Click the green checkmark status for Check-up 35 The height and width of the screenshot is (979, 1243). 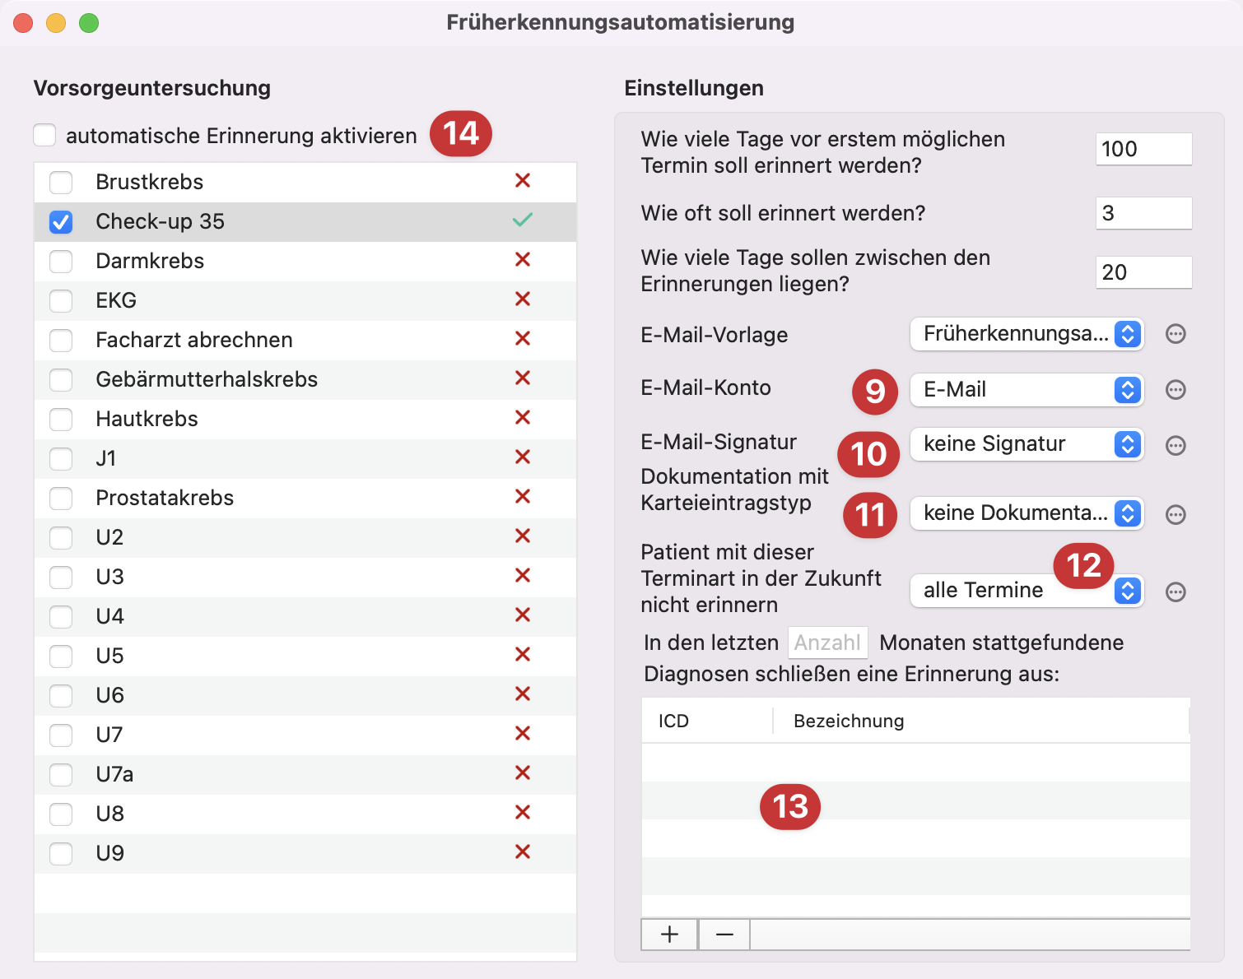coord(522,220)
